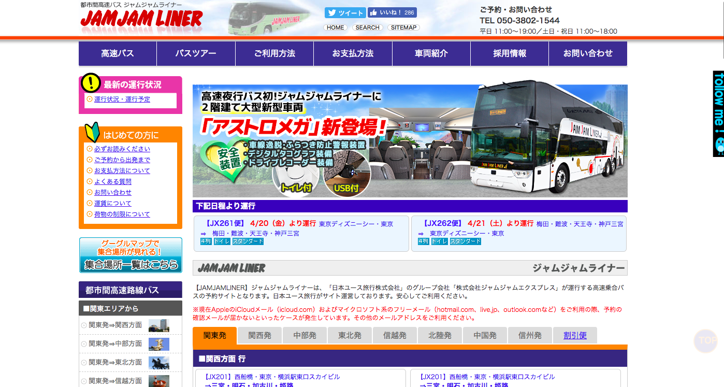
Task: Open the ご利用方法 menu
Action: tap(274, 53)
